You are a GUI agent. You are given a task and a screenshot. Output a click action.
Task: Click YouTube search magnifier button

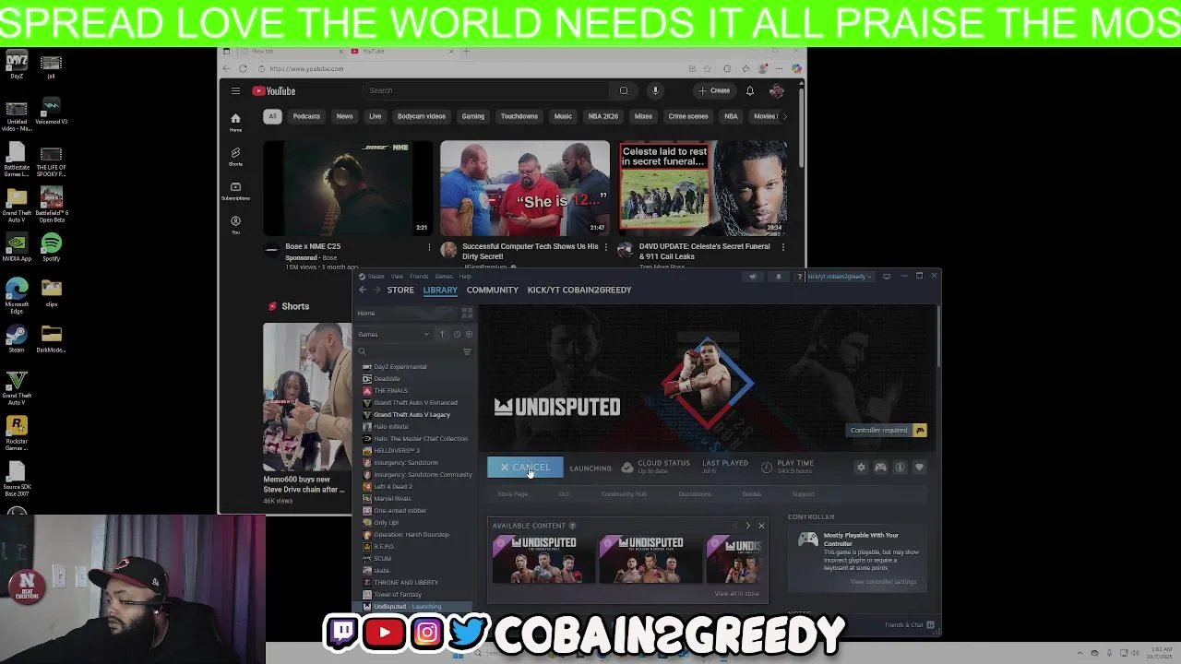point(624,90)
